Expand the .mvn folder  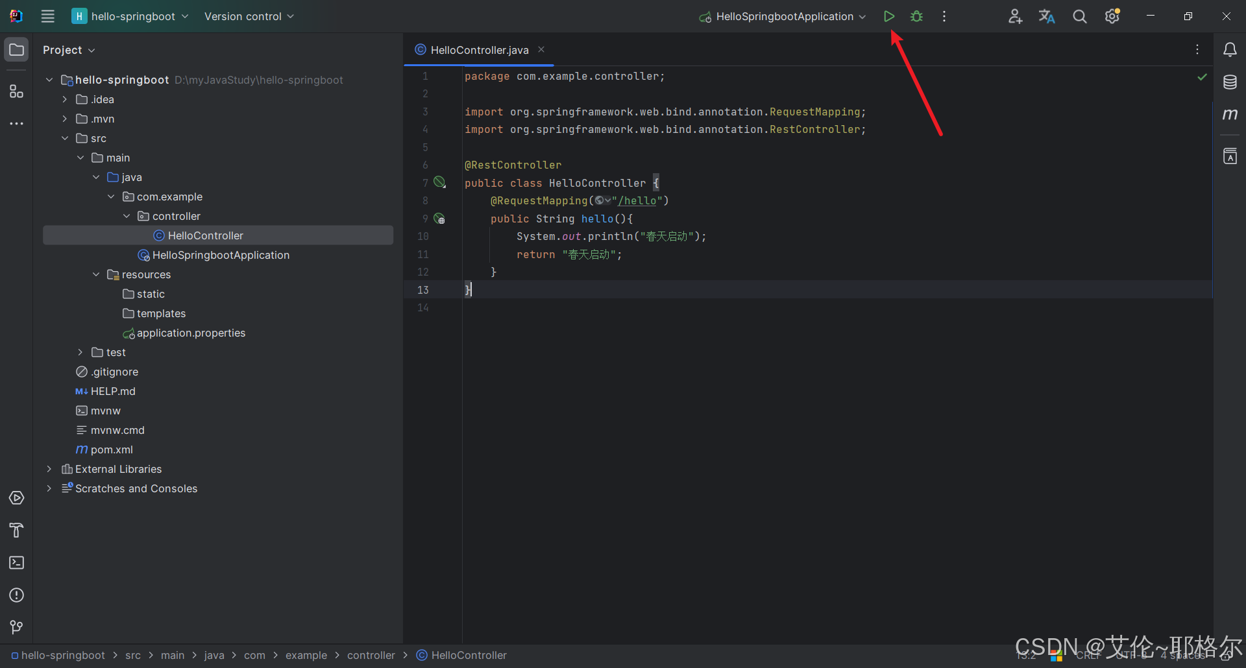(x=65, y=119)
